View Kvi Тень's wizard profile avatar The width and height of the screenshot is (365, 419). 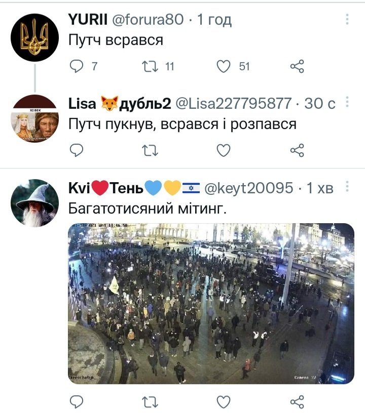click(x=35, y=203)
